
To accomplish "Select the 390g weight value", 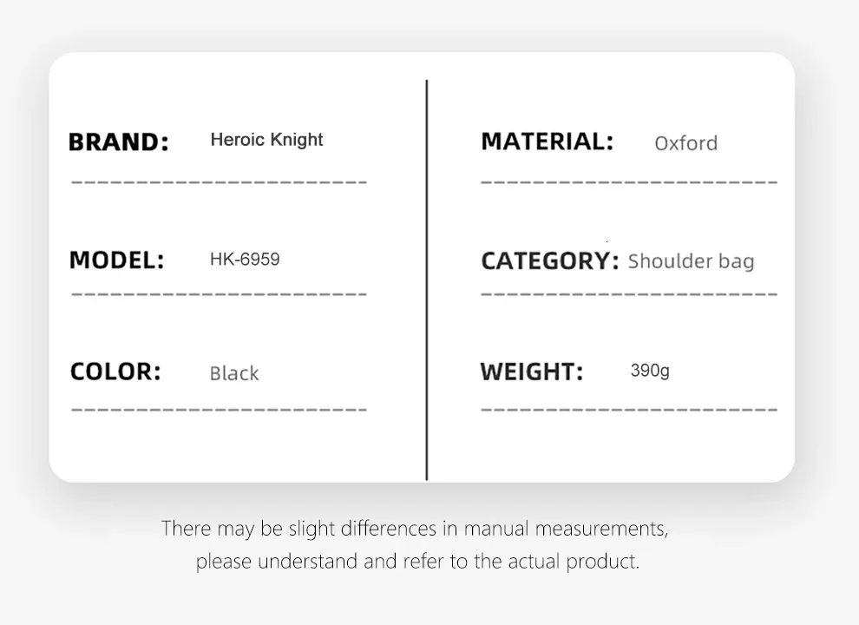I will (650, 371).
